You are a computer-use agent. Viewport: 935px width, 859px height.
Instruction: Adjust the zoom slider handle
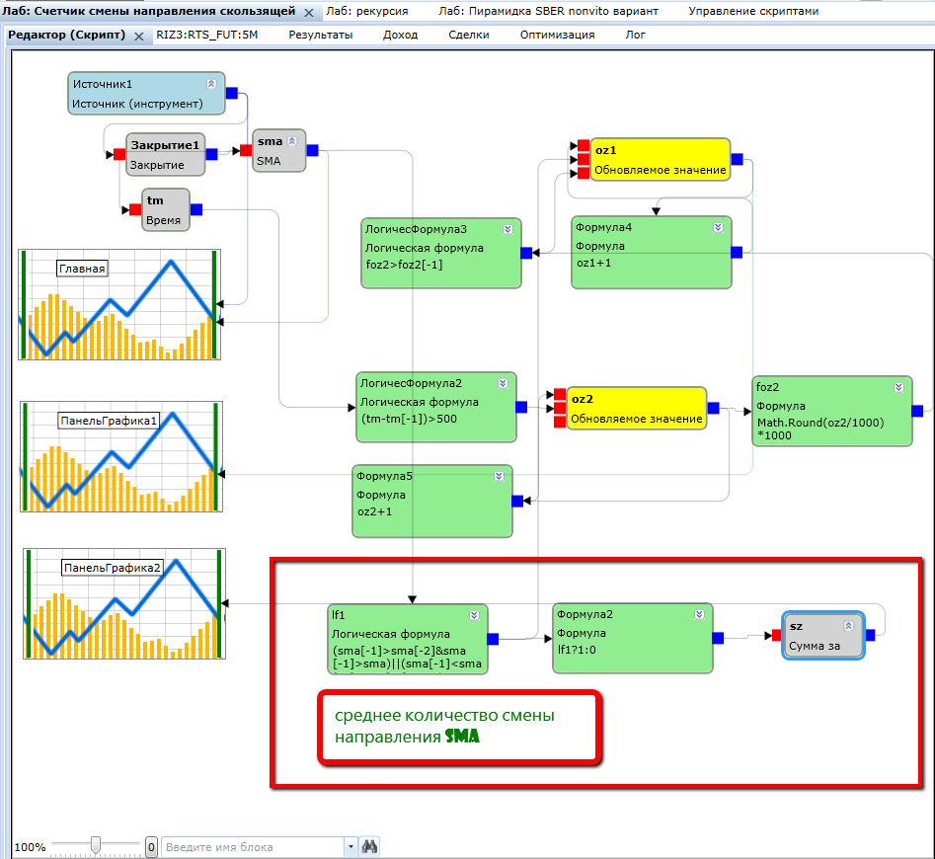coord(96,845)
